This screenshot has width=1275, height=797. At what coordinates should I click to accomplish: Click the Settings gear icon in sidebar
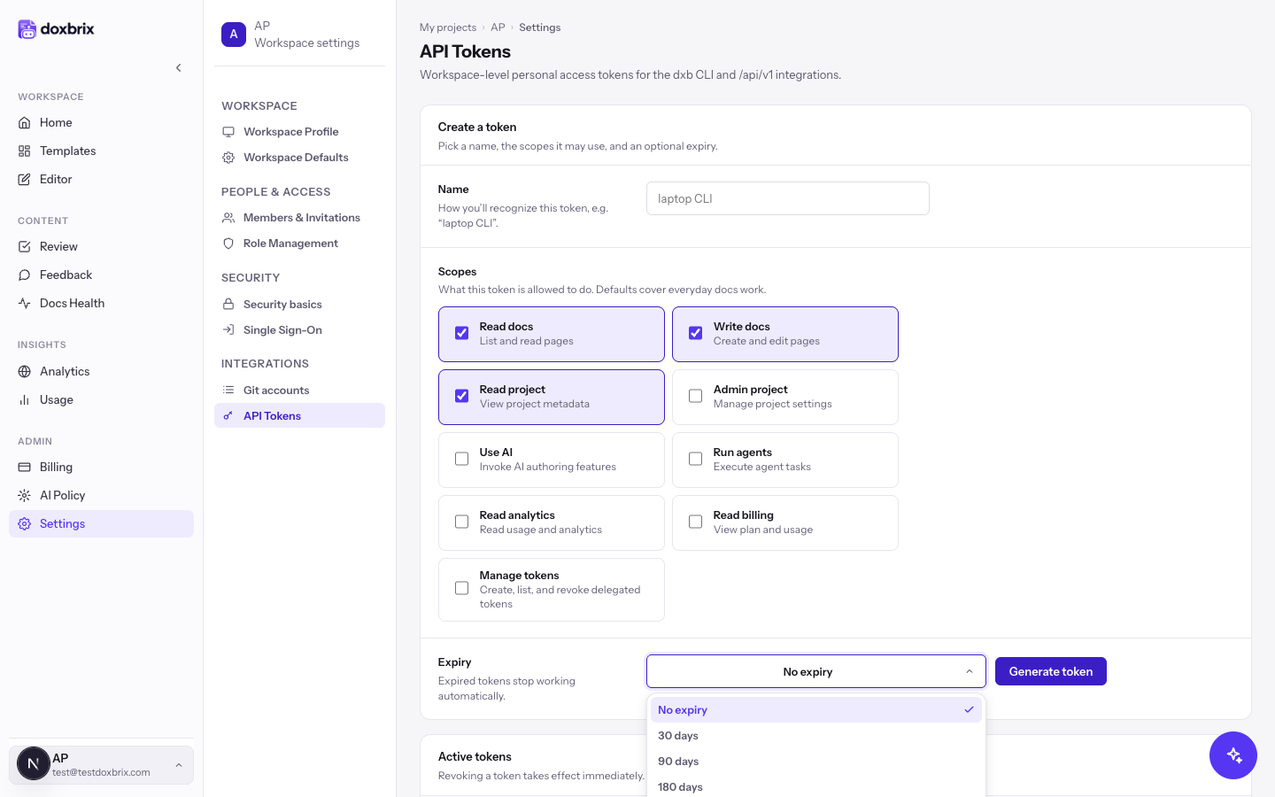click(x=25, y=523)
